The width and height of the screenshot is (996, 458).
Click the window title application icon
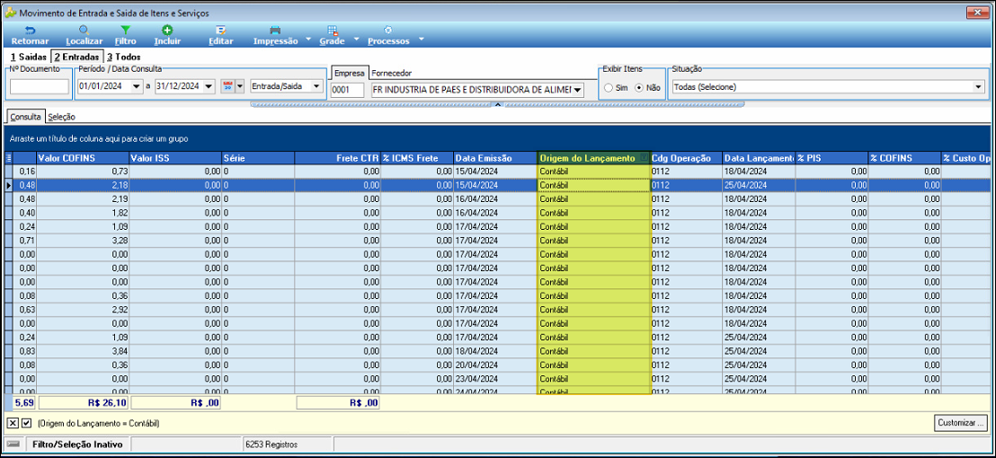tap(11, 12)
